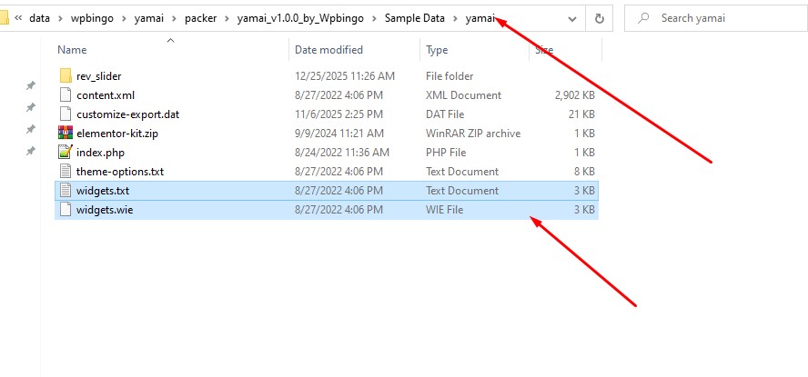Sort files by Date modified column

click(x=328, y=50)
